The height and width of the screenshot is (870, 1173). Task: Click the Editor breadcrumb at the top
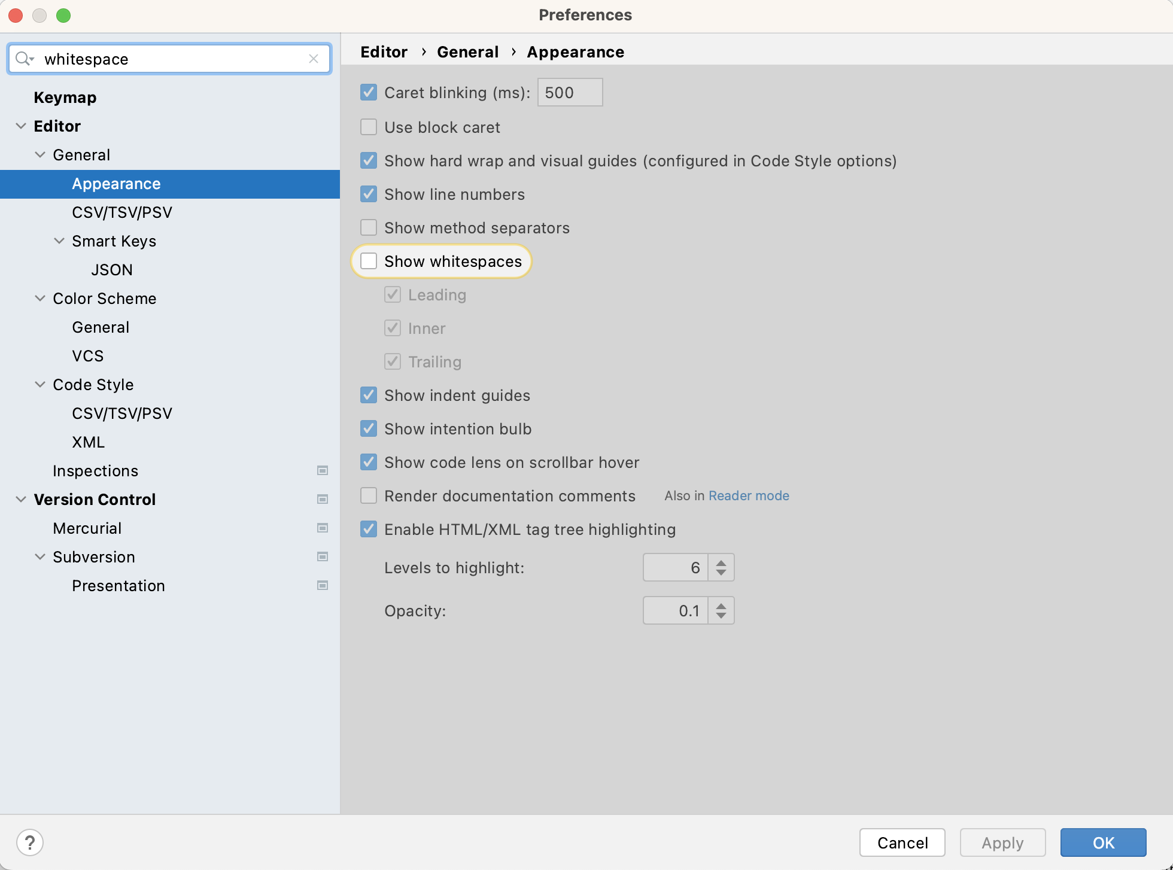(x=384, y=51)
